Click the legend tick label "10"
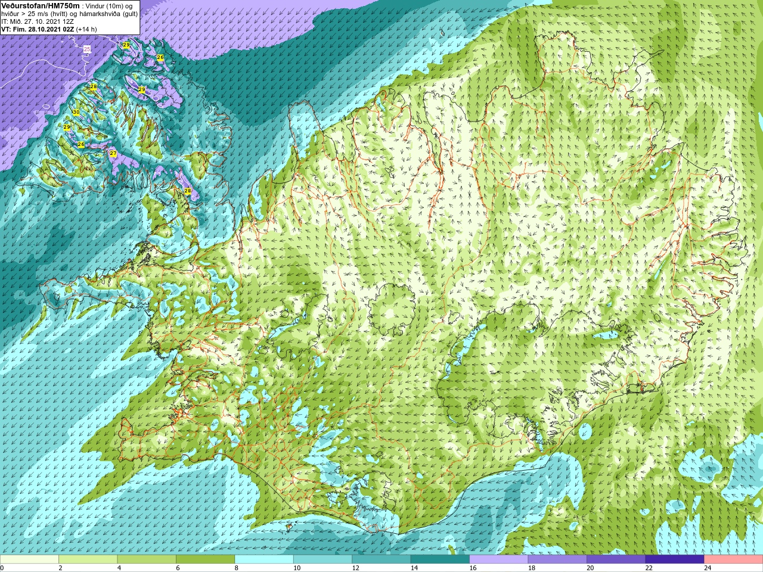Image resolution: width=763 pixels, height=572 pixels. pyautogui.click(x=297, y=568)
